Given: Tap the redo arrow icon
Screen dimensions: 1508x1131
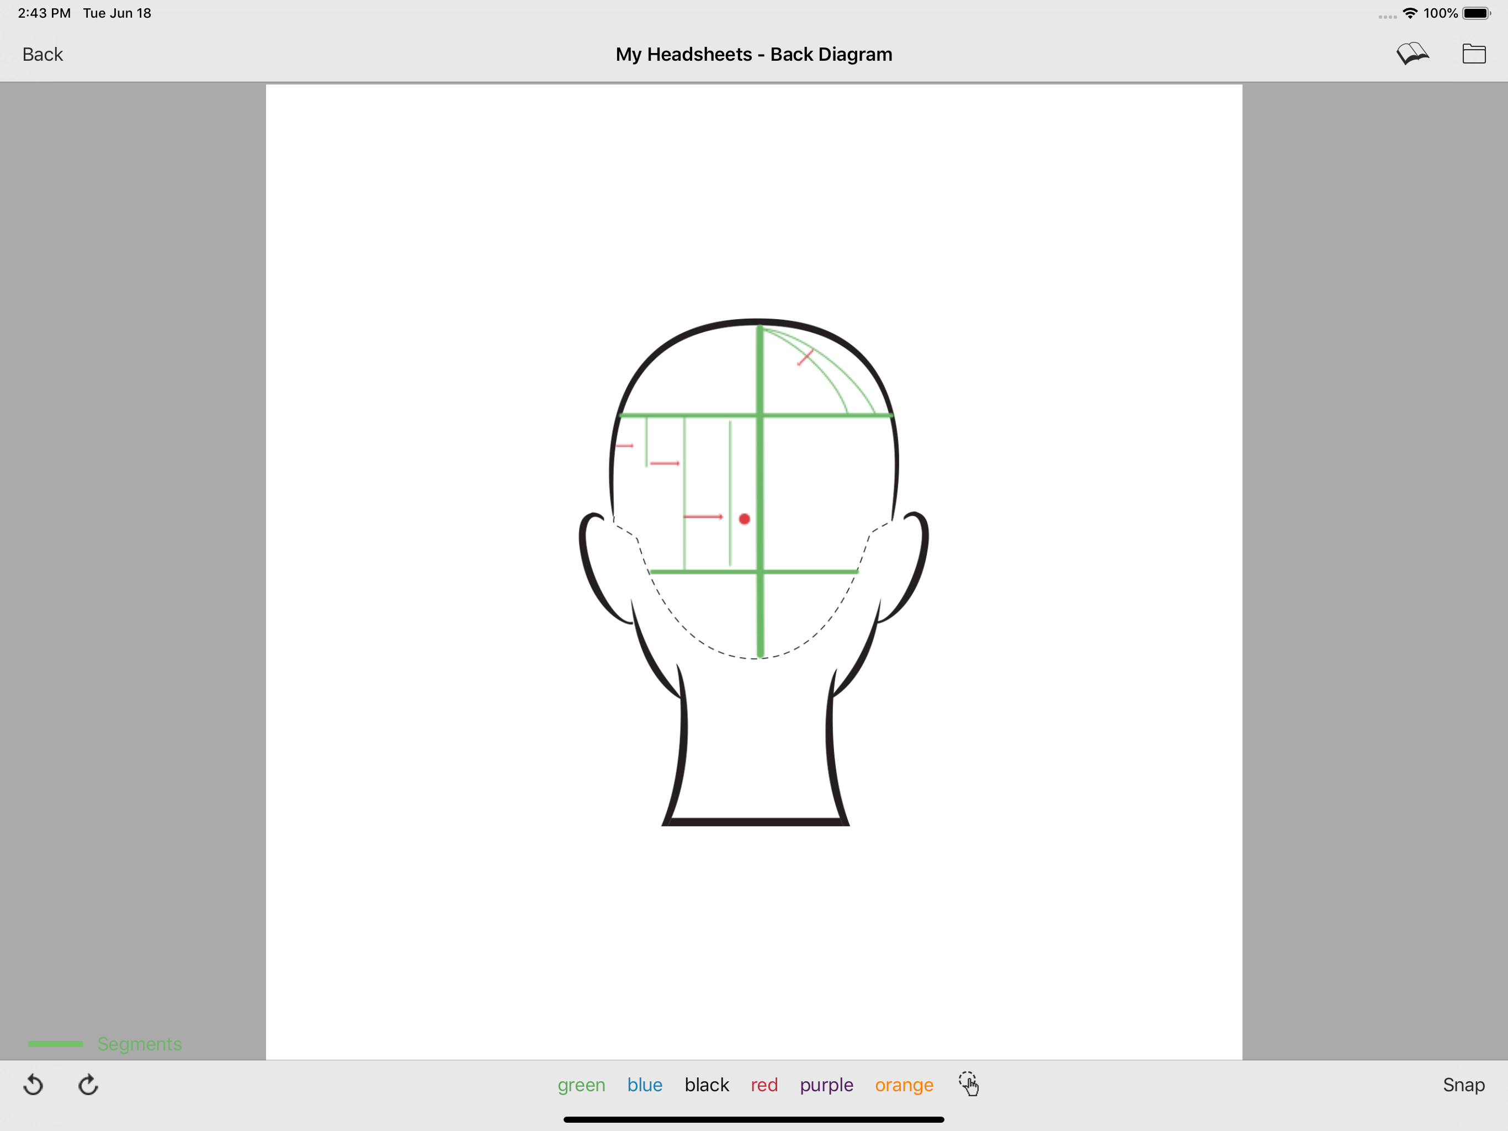Looking at the screenshot, I should point(88,1085).
